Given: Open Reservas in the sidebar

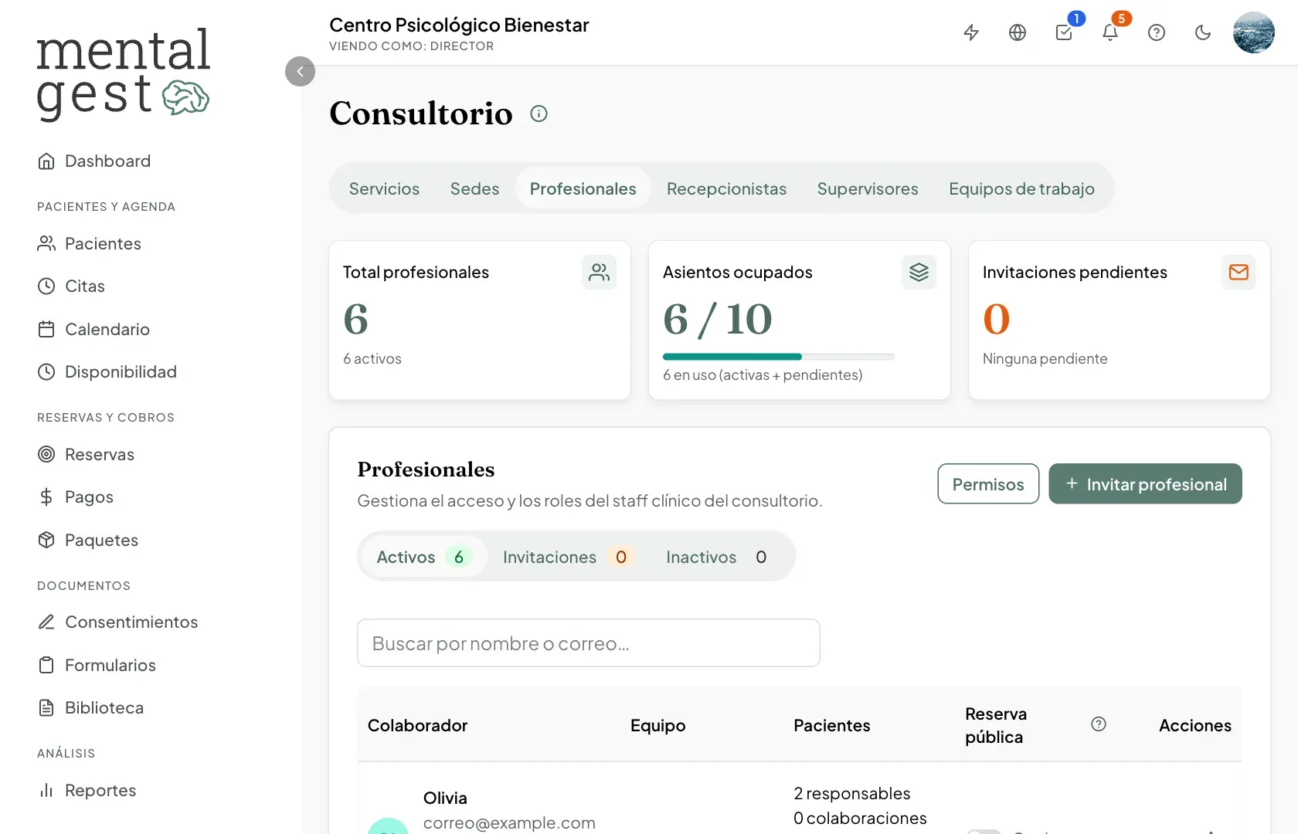Looking at the screenshot, I should (x=86, y=454).
